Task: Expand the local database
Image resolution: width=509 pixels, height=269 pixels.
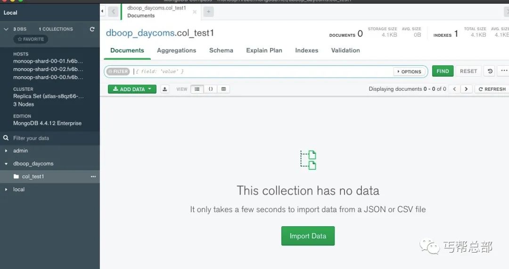Action: (6, 189)
